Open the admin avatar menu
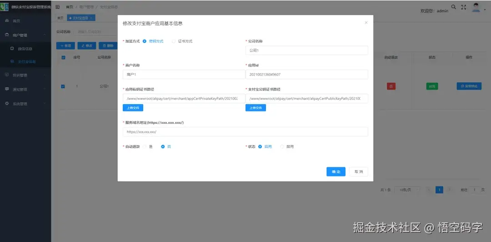The image size is (491, 242). 476,7
